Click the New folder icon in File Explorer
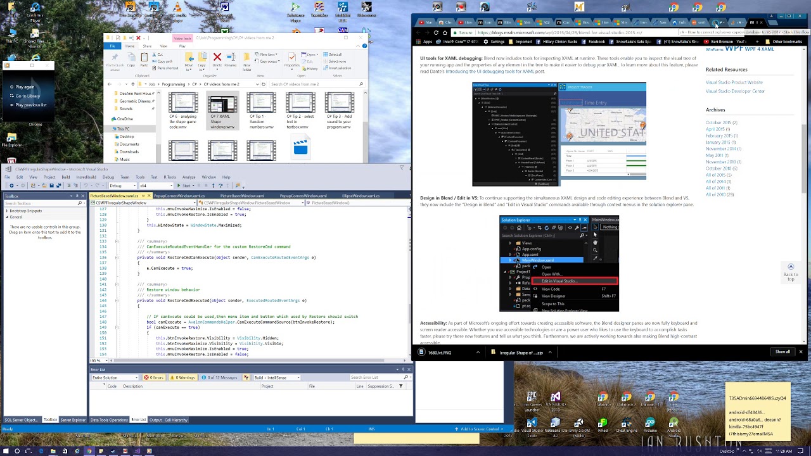The width and height of the screenshot is (811, 456). pos(247,60)
